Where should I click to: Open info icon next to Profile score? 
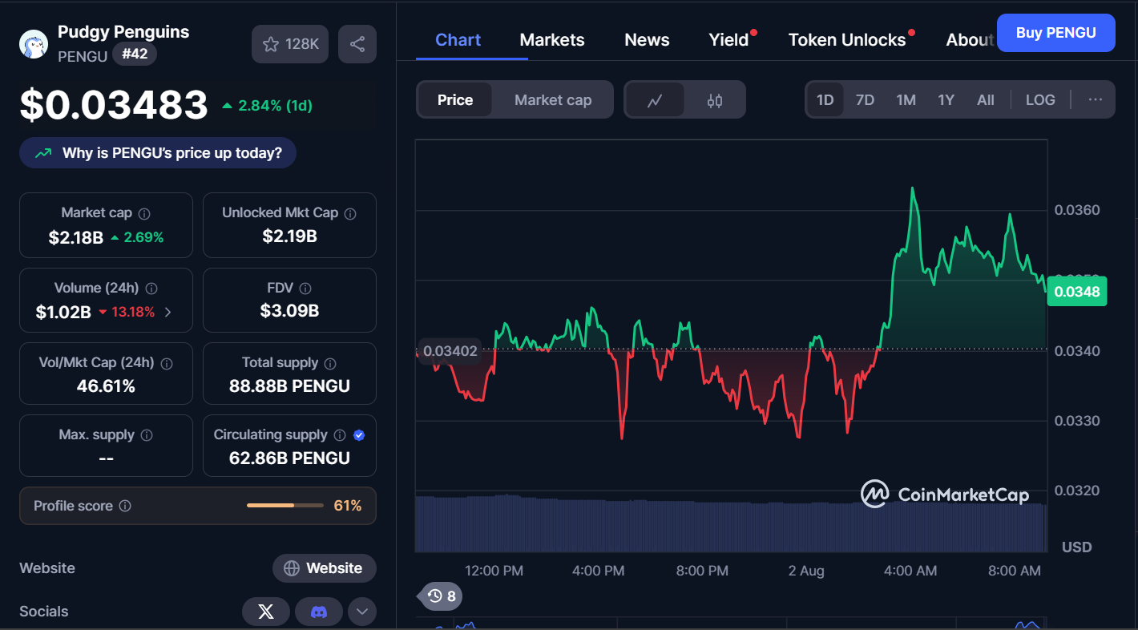[125, 506]
